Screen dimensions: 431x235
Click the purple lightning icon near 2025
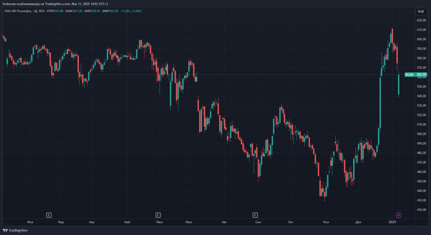pos(399,215)
